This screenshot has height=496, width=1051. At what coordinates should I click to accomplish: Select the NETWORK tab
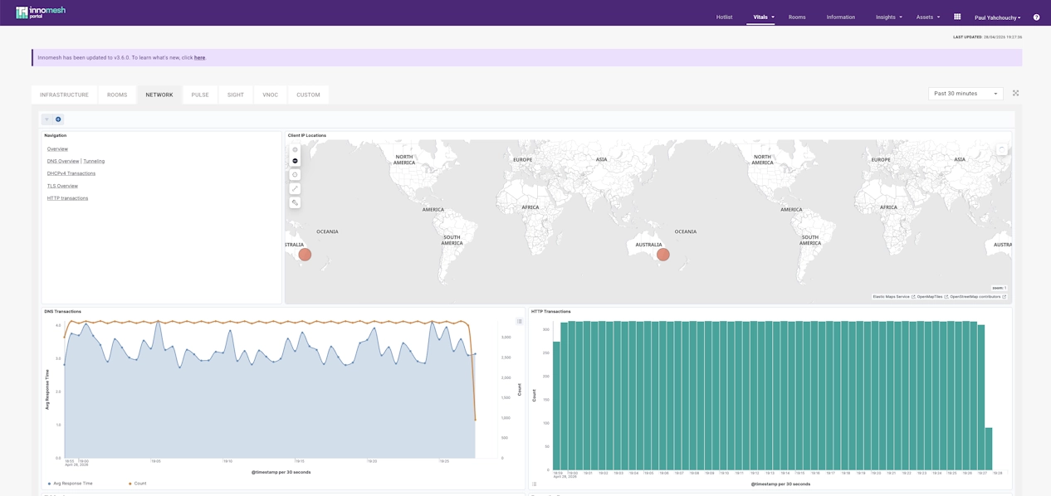tap(159, 95)
